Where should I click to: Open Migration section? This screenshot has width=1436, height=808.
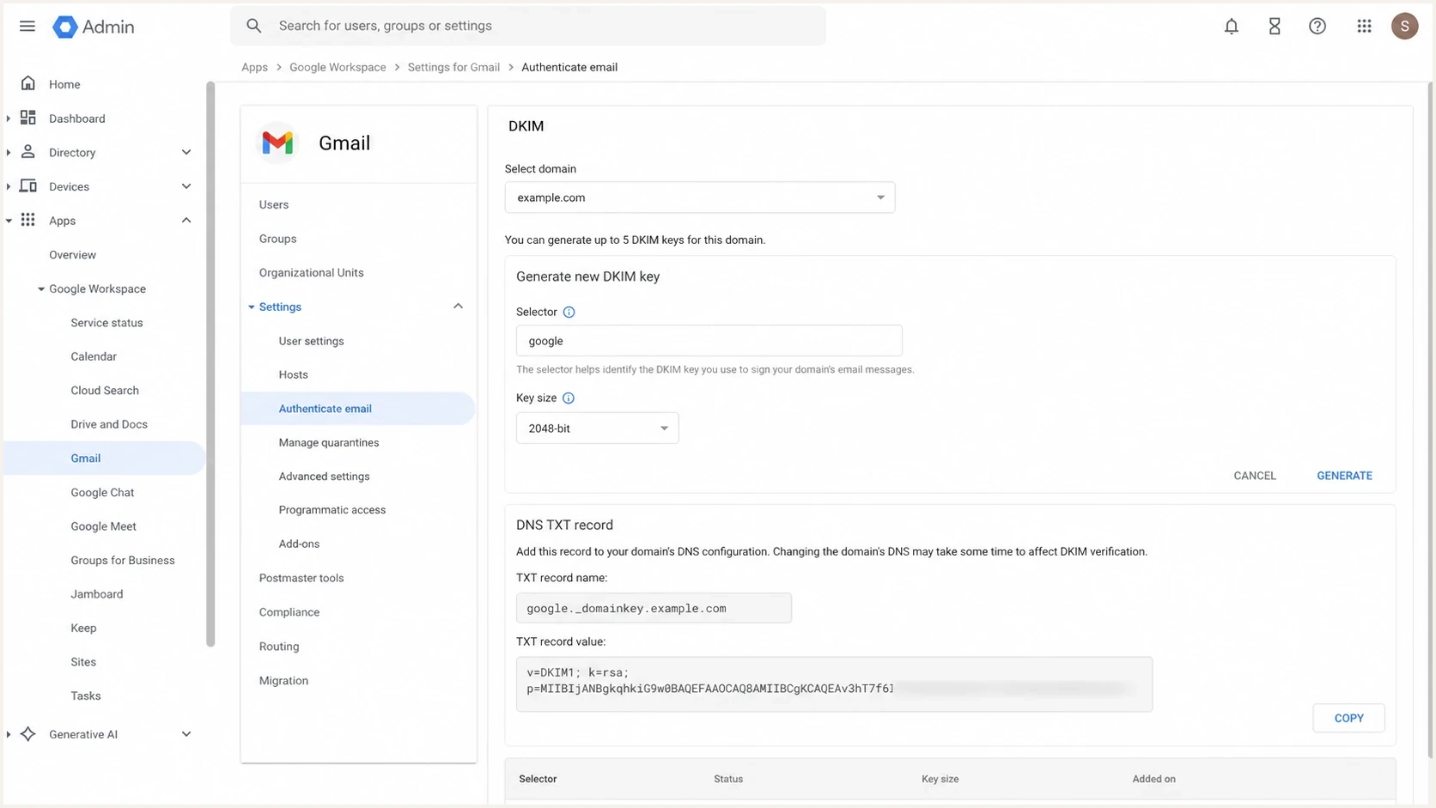click(x=283, y=680)
